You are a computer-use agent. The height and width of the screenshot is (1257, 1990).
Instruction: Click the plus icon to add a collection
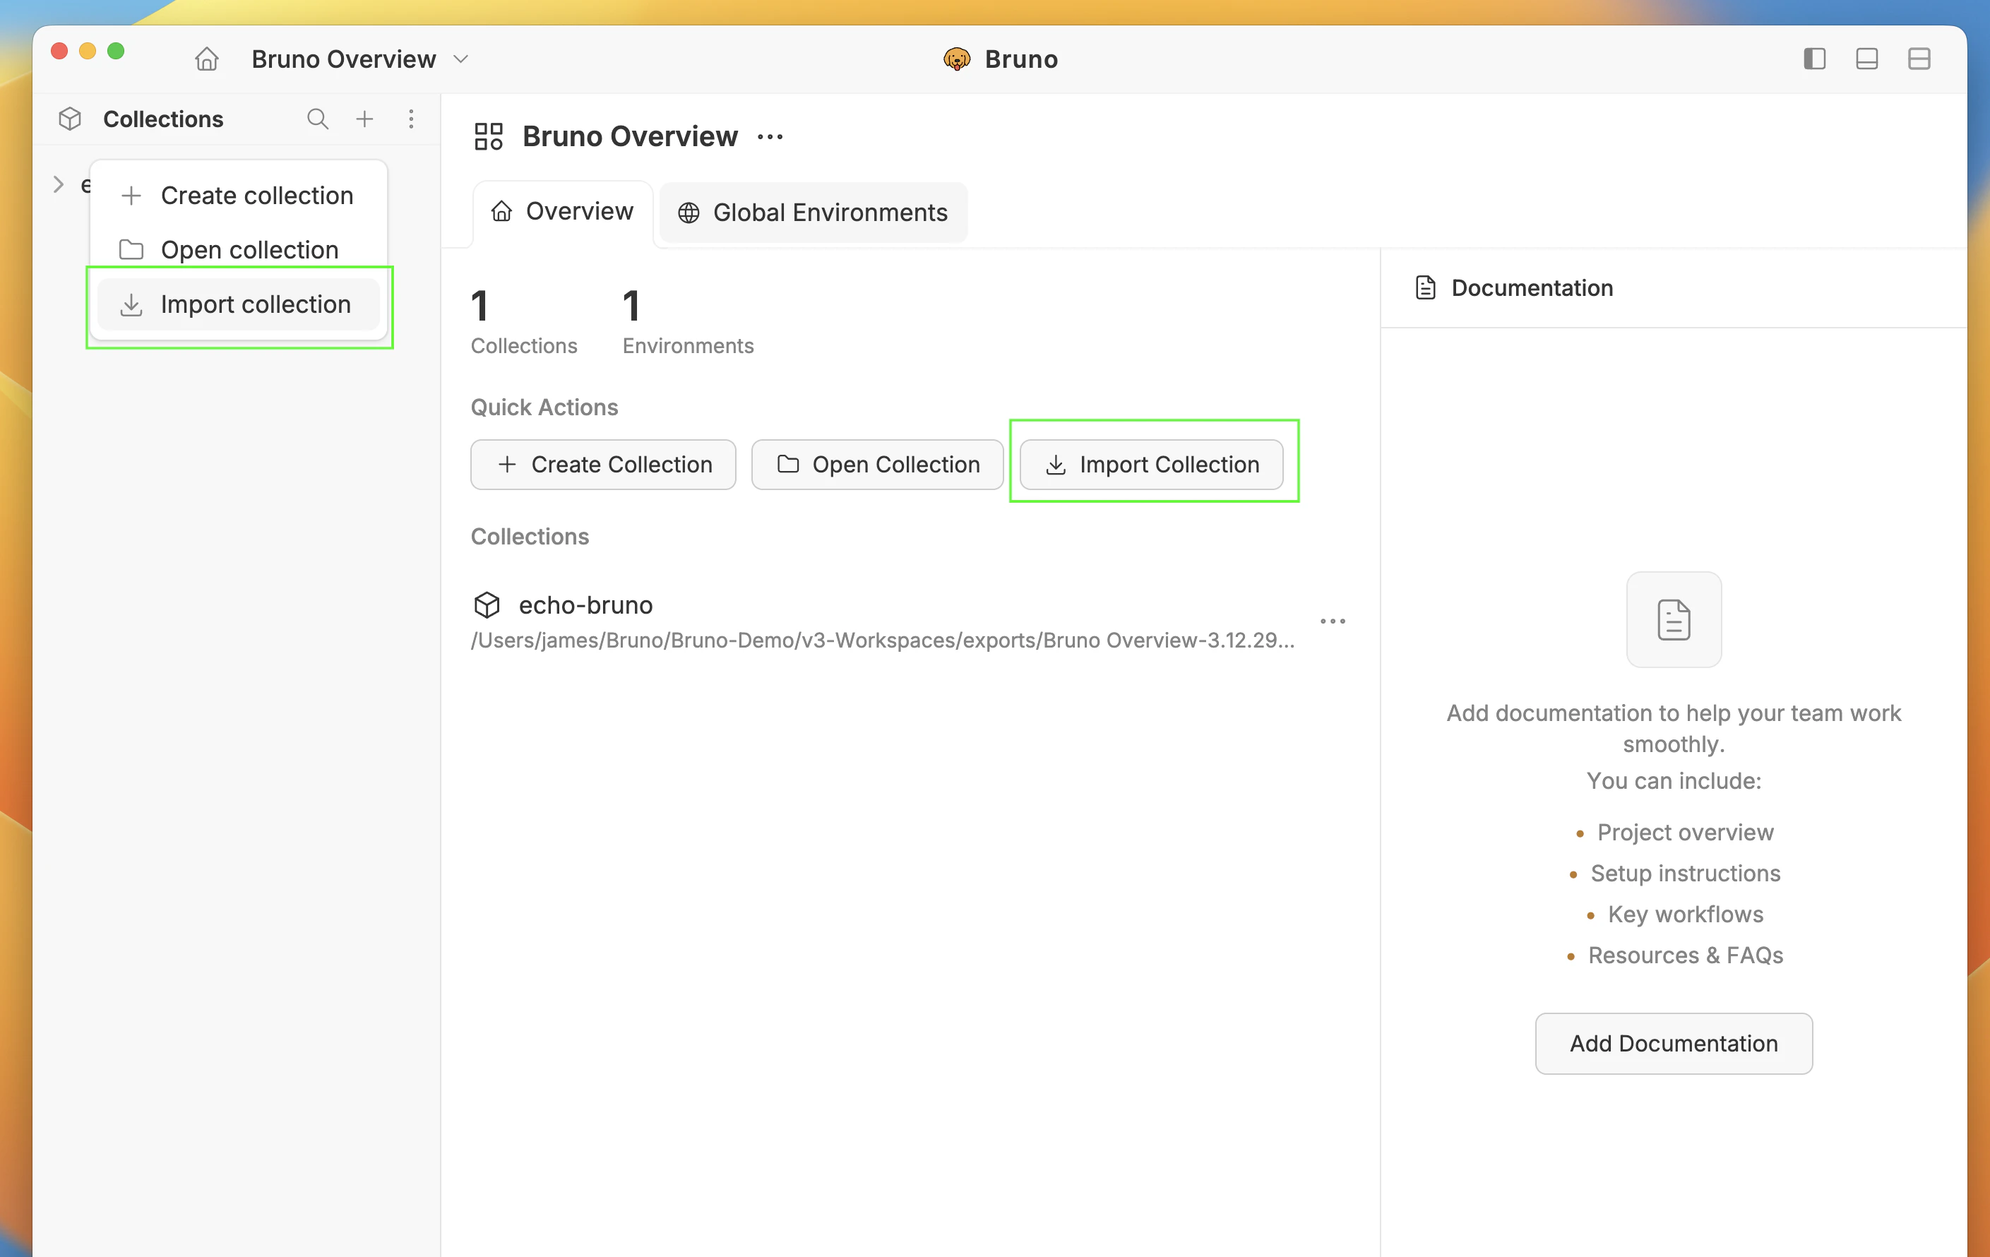(x=364, y=119)
